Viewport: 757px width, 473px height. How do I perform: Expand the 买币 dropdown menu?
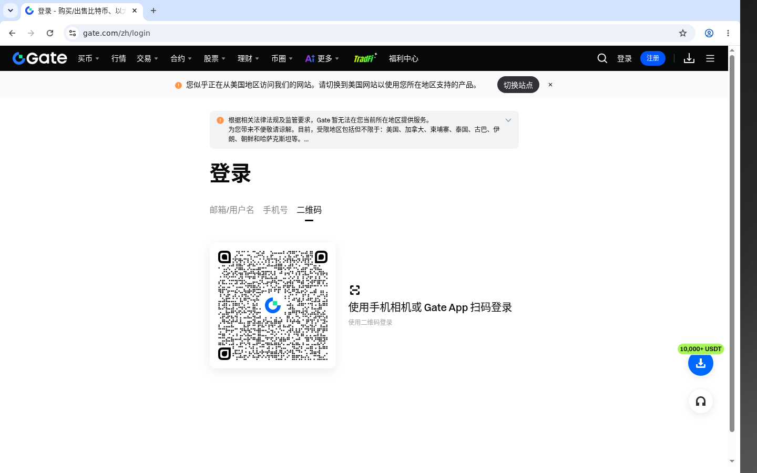[x=89, y=58]
